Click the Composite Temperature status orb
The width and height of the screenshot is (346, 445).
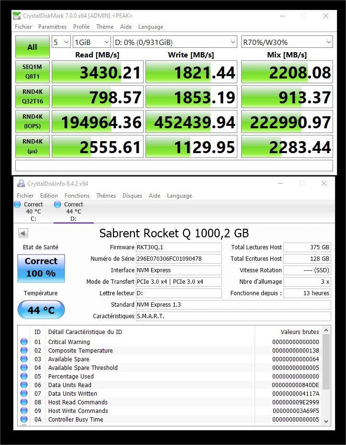24,350
